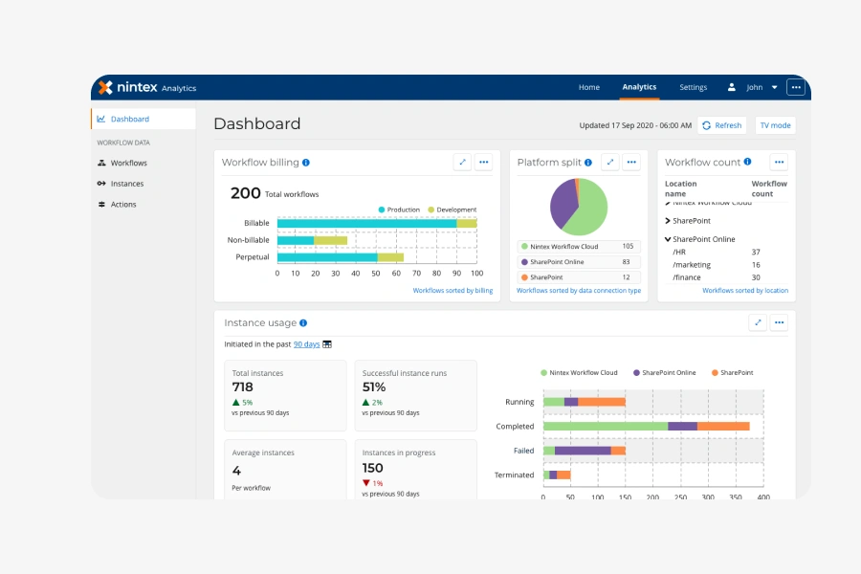Click SharePoint row showing 12
This screenshot has width=861, height=574.
(x=579, y=277)
